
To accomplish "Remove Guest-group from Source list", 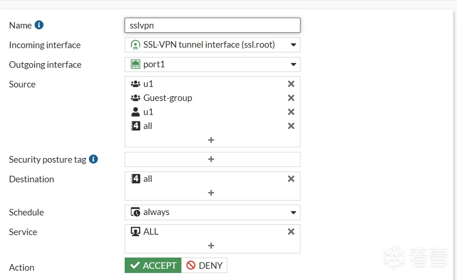I will click(291, 98).
